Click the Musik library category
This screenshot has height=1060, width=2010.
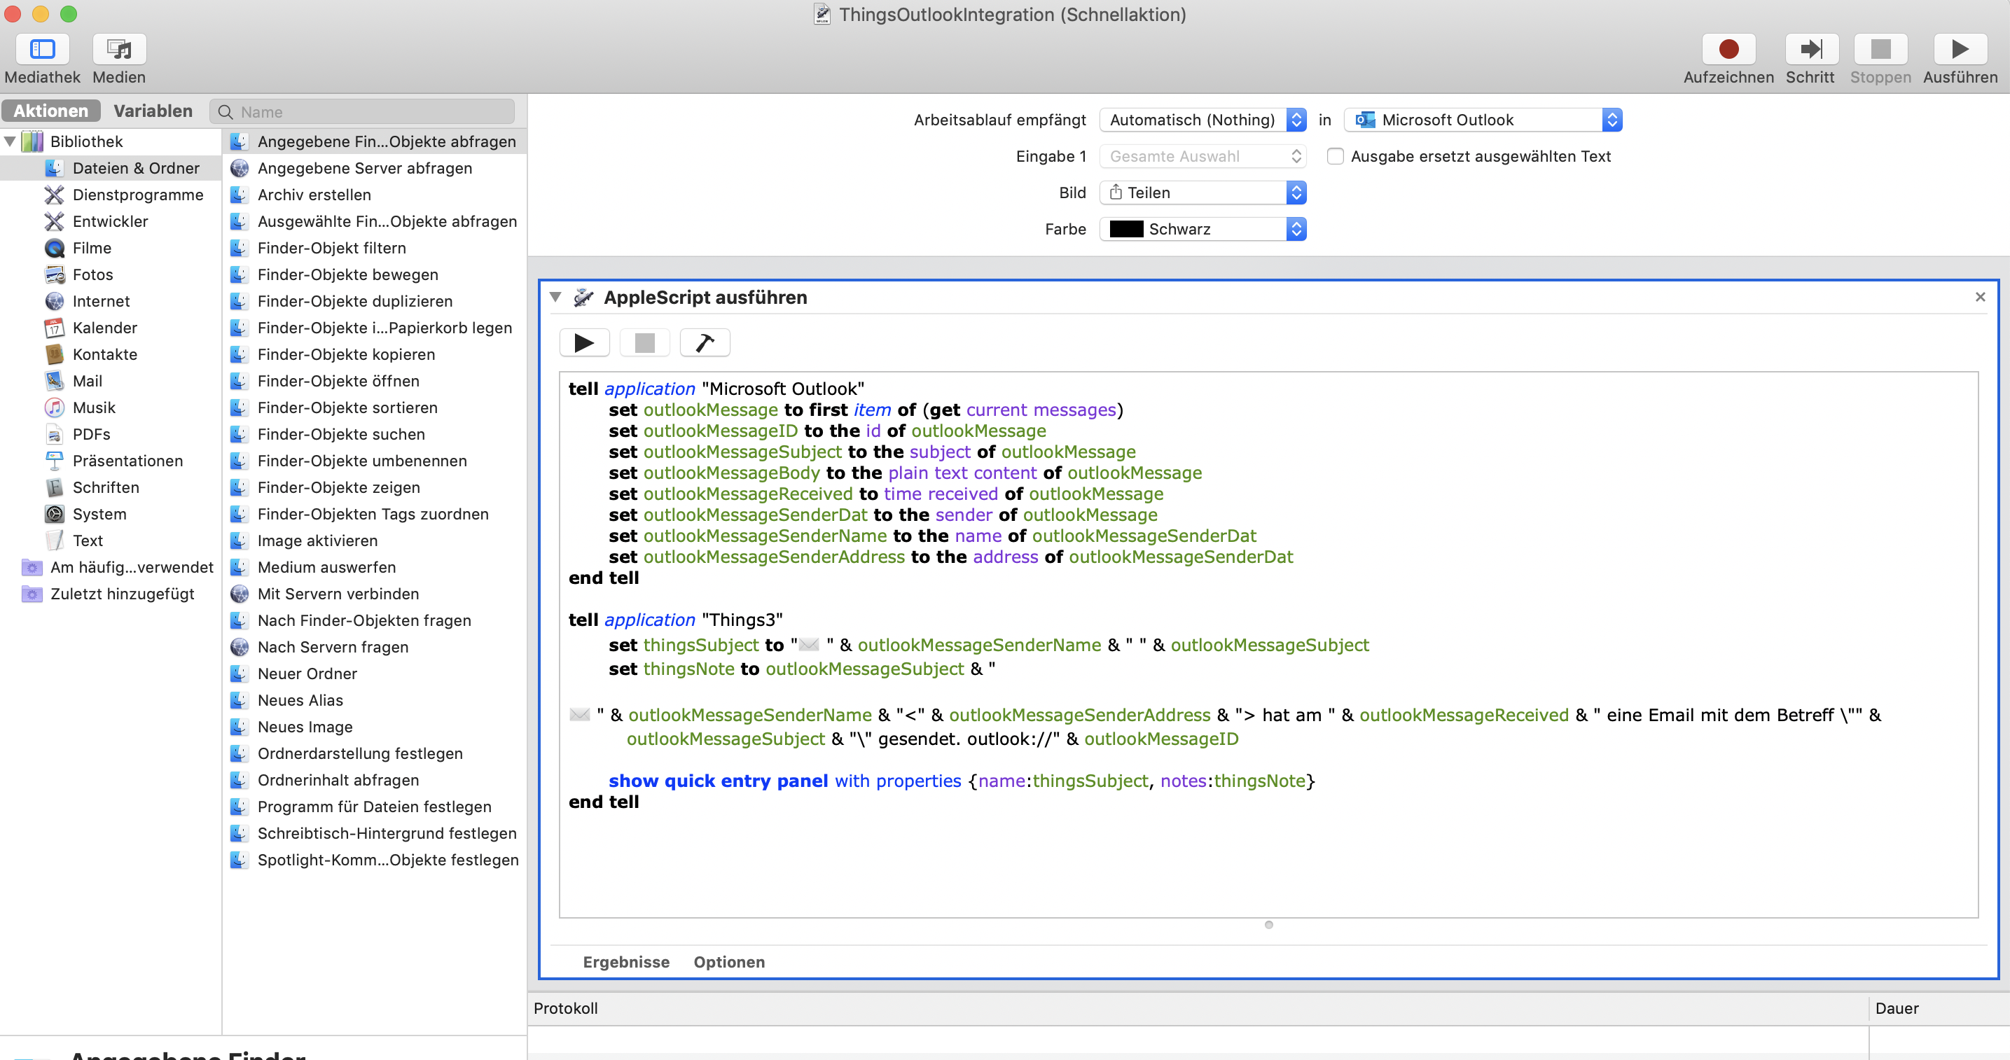tap(94, 407)
